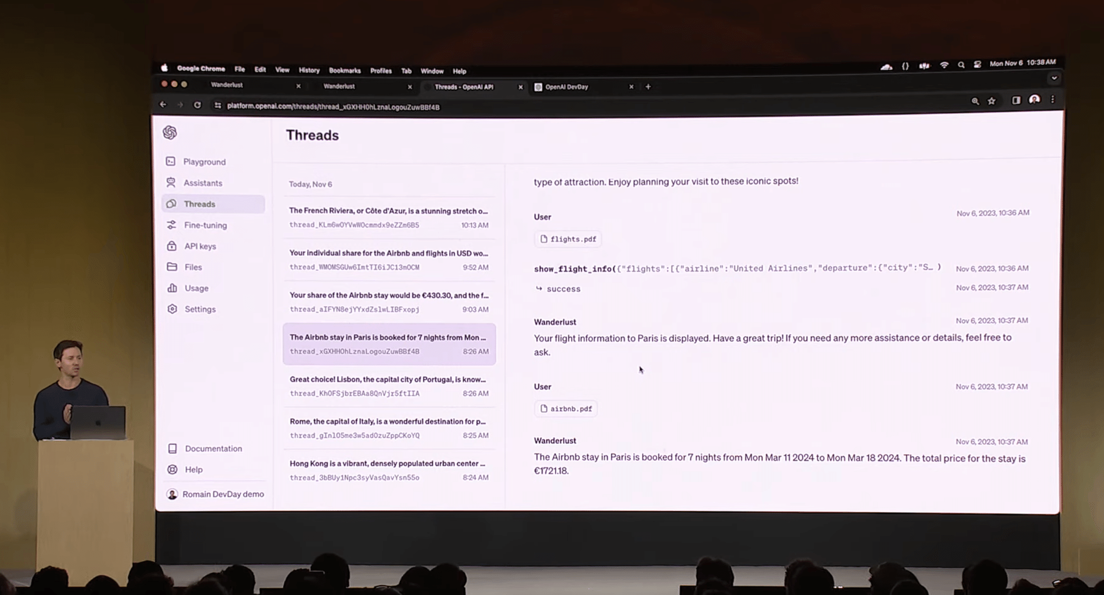The image size is (1104, 595).
Task: Open Usage chart icon
Action: (x=172, y=288)
